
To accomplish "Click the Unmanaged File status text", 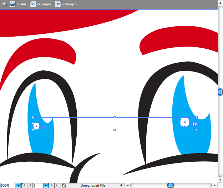I will tap(93, 186).
